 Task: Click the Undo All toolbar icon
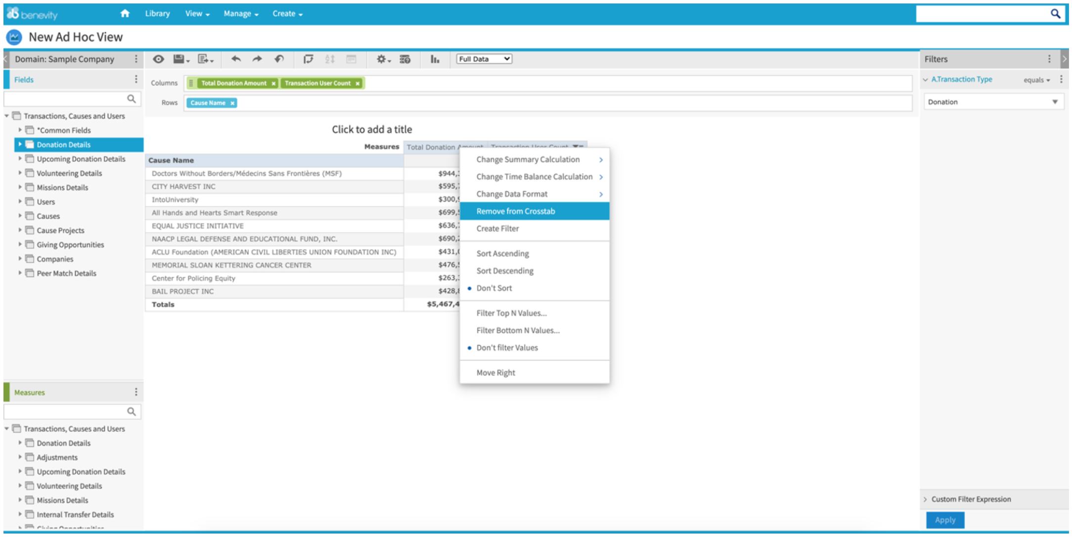click(x=279, y=59)
